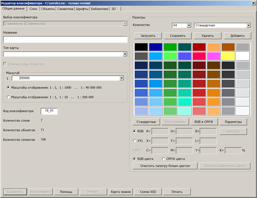The width and height of the screenshot is (257, 198).
Task: Select RGB radio button for color input
Action: point(135,131)
